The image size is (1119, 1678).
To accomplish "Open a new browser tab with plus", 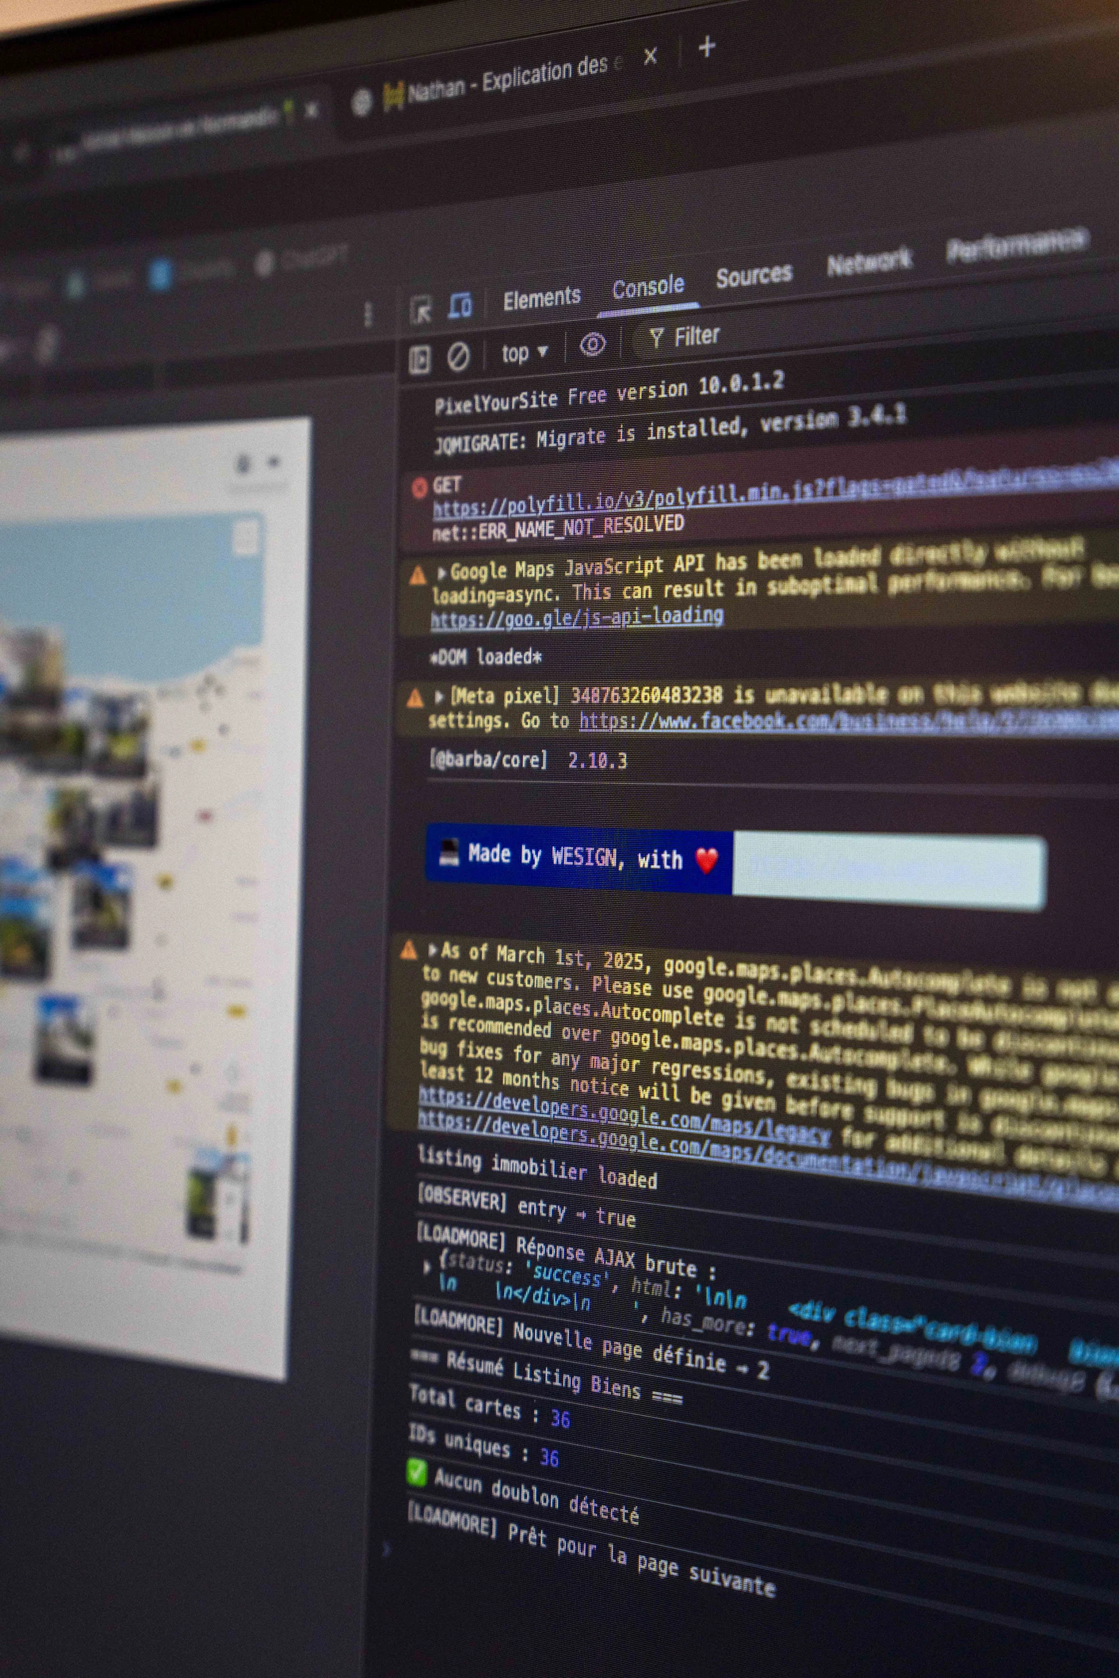I will click(x=707, y=47).
